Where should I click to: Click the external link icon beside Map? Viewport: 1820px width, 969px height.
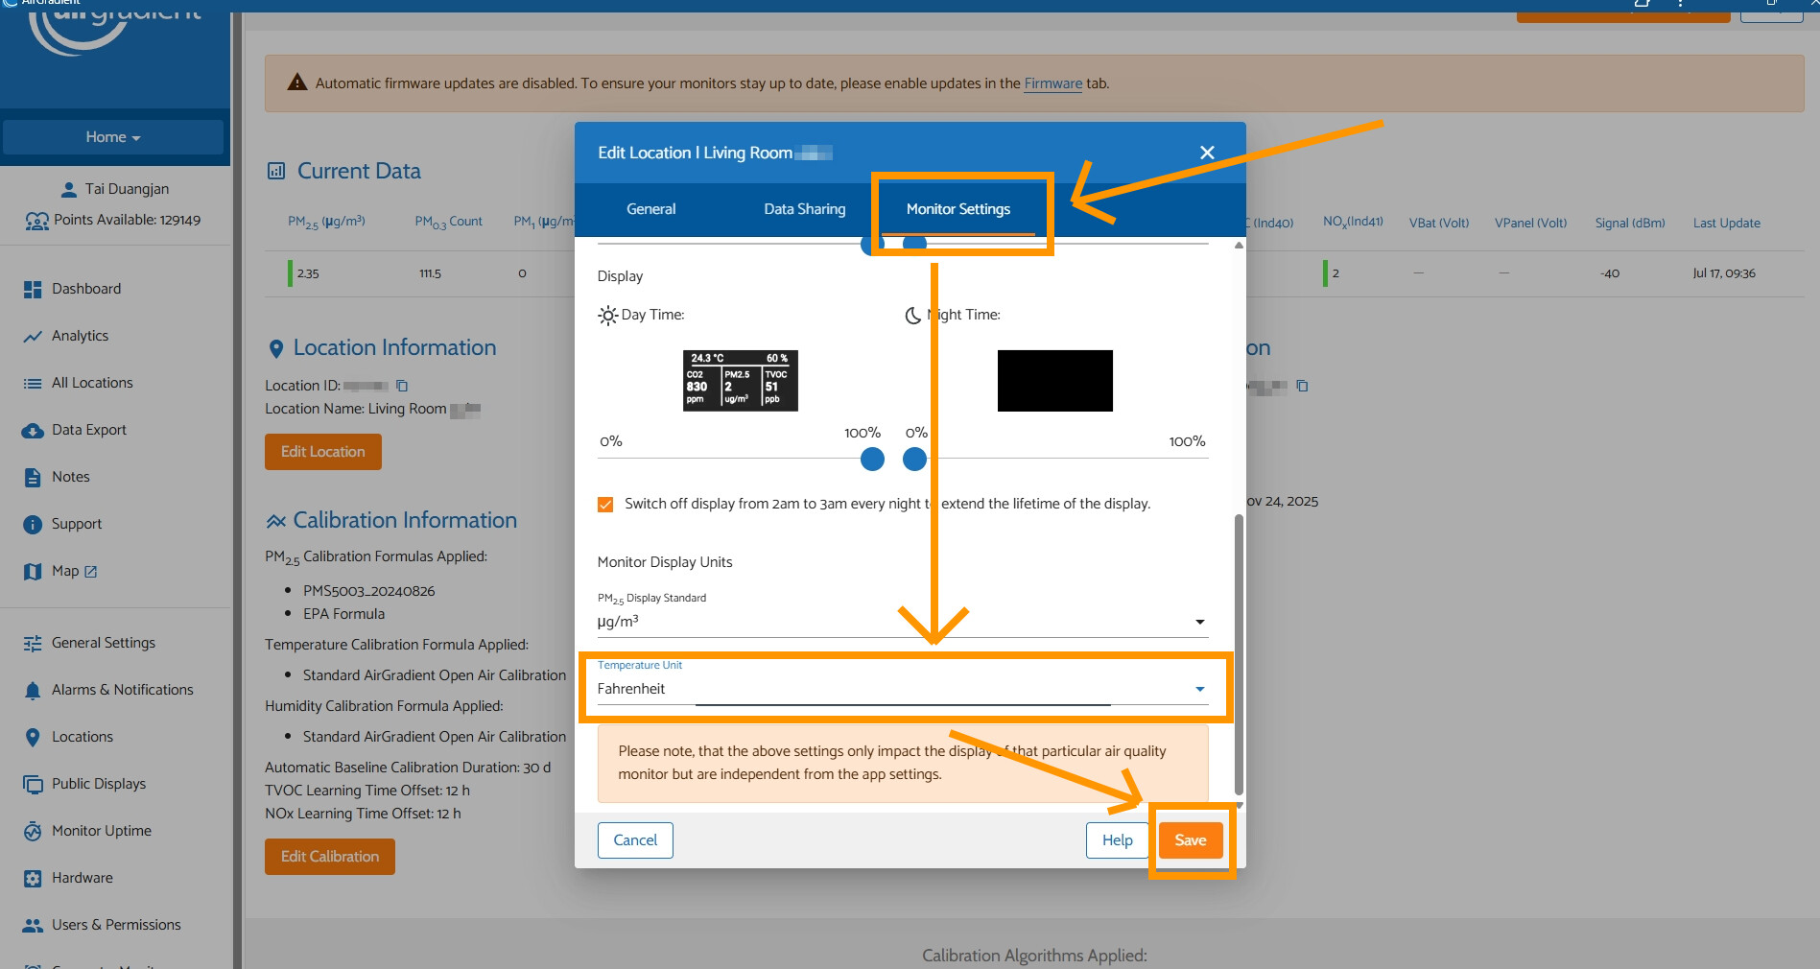tap(91, 572)
